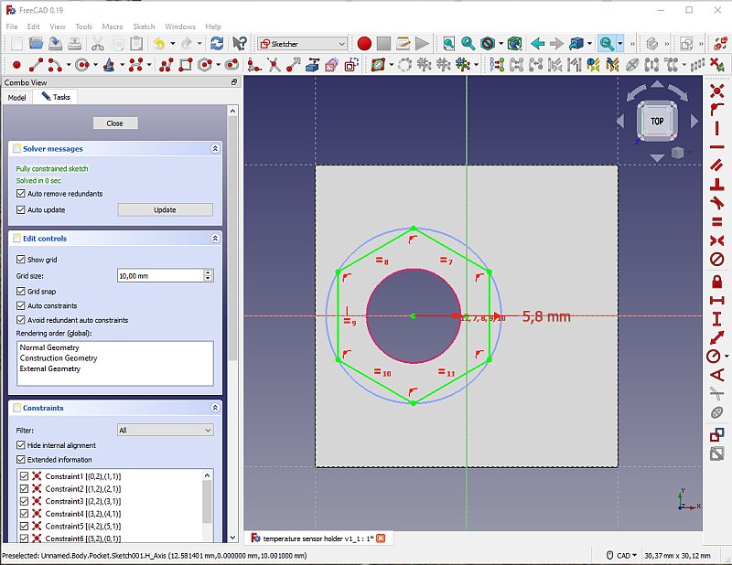The width and height of the screenshot is (732, 565).
Task: Toggle Auto remove redundants checkbox
Action: pos(20,193)
